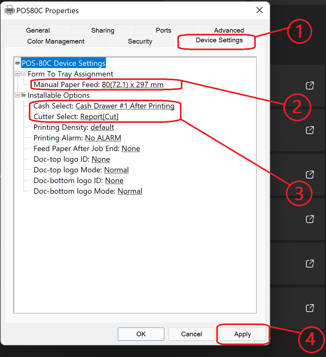Screen dimensions: 326x357
Task: Click the Form To Tray Assignment icon
Action: click(24, 74)
